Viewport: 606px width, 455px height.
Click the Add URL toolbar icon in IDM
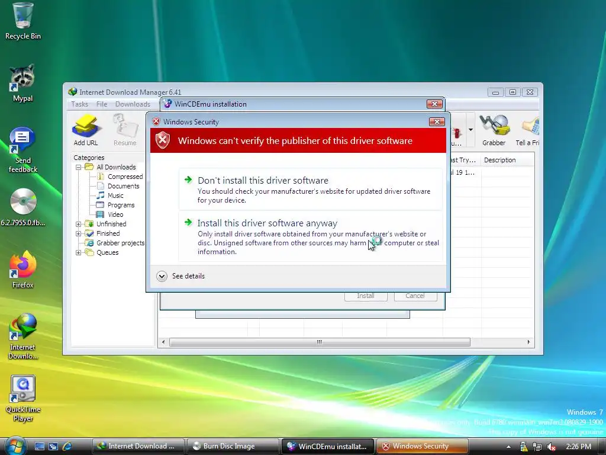[86, 130]
